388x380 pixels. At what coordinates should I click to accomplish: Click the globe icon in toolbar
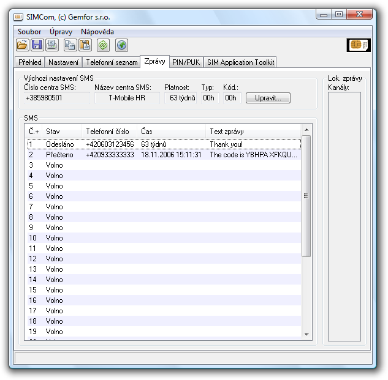coord(121,45)
